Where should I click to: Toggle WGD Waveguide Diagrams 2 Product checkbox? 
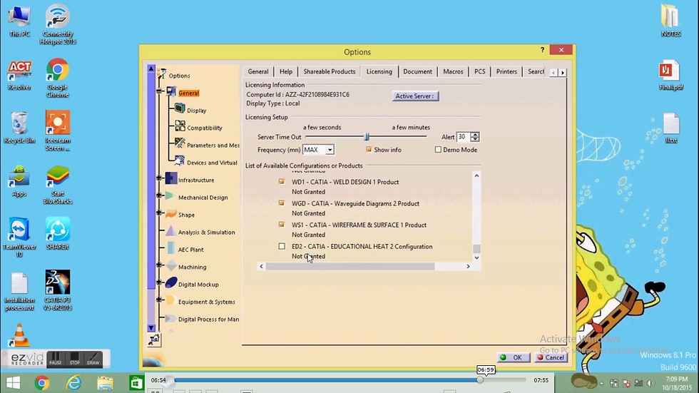coord(281,203)
